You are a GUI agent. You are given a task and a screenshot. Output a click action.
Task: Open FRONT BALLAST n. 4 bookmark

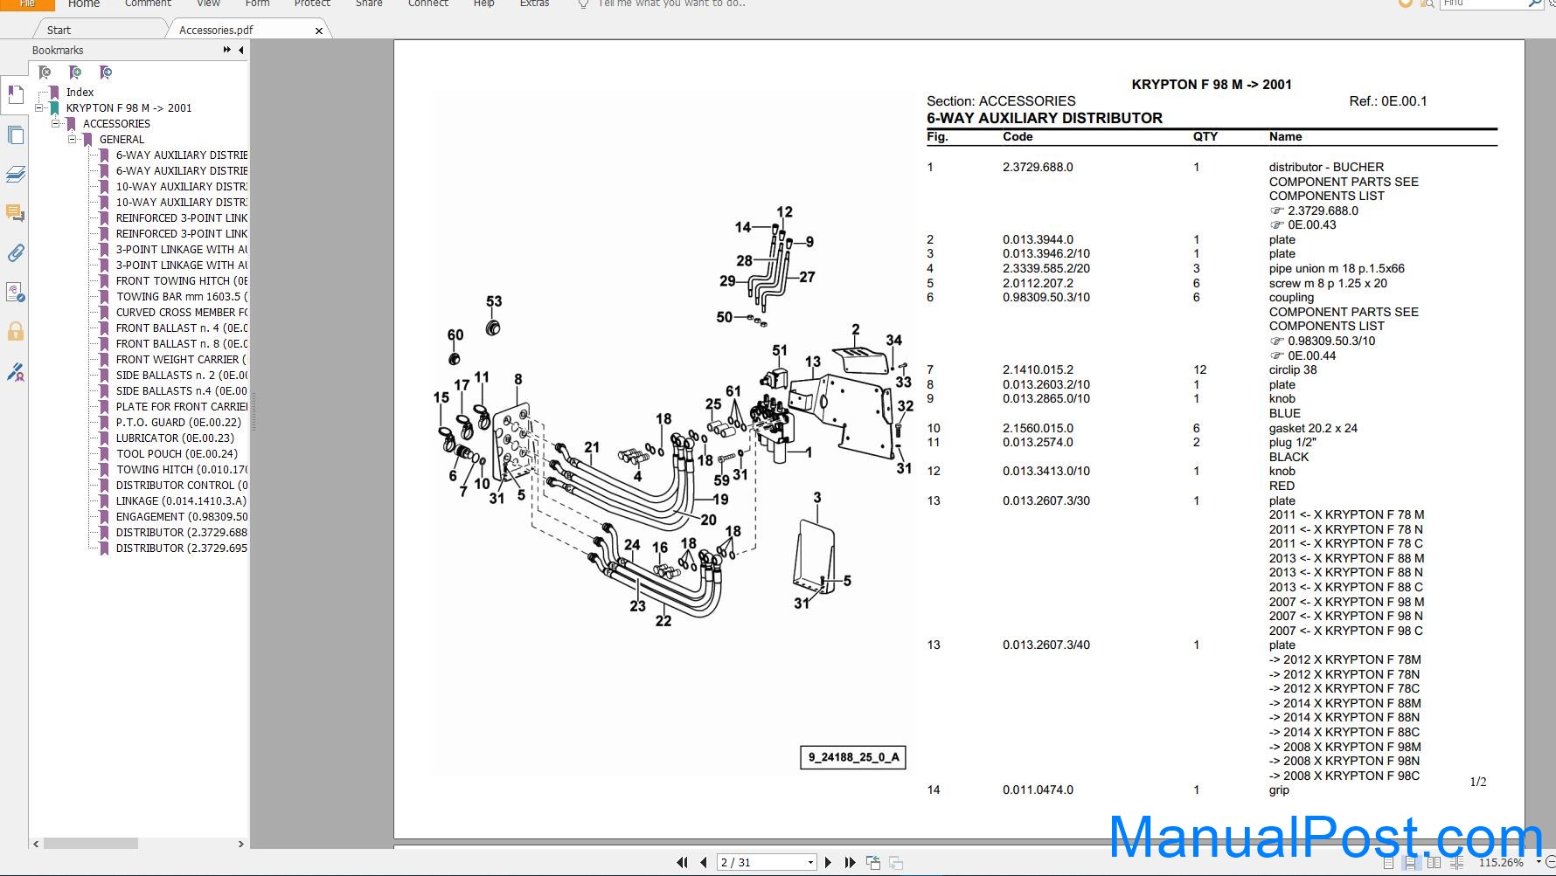tap(182, 328)
